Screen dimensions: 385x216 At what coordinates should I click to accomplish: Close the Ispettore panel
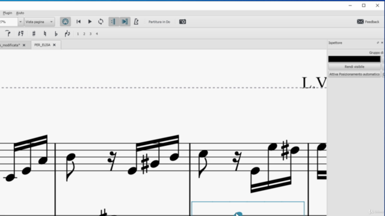(382, 43)
